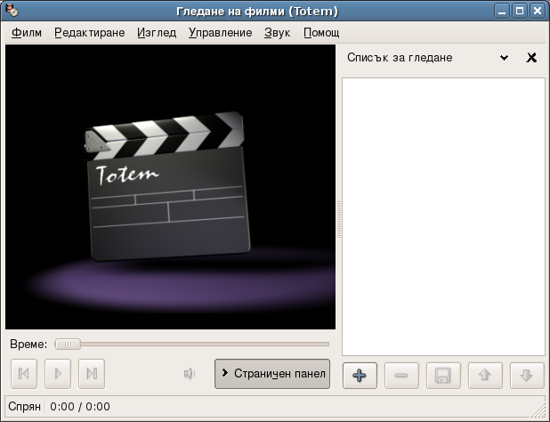Remove playlist item with minus icon

pos(400,375)
